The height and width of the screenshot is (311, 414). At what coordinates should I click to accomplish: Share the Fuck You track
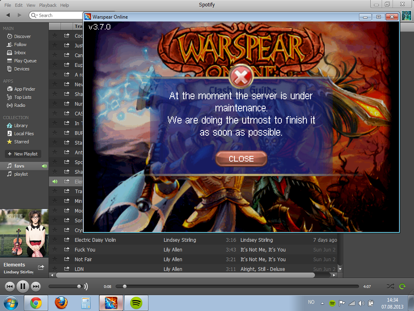[67, 249]
